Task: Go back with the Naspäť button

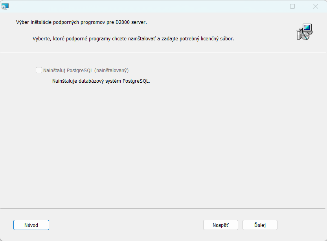Action: tap(220, 225)
